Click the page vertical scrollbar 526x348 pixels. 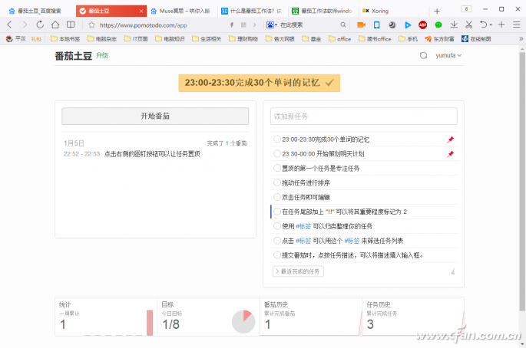pos(522,181)
